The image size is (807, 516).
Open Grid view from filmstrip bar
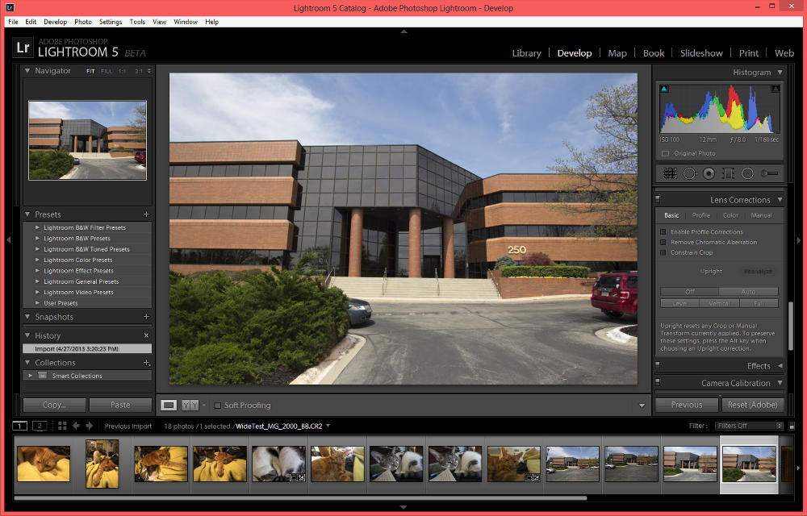tap(62, 426)
